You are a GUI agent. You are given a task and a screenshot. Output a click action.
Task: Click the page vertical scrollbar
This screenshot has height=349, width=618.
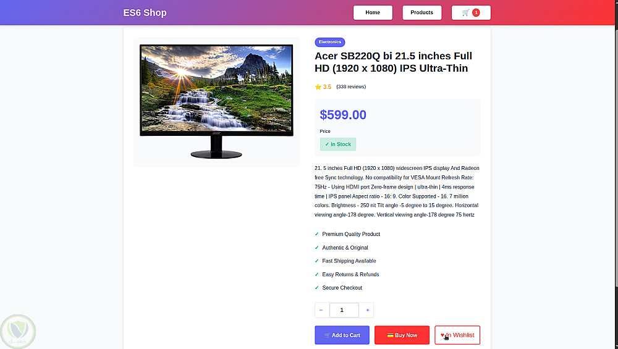coord(616,158)
